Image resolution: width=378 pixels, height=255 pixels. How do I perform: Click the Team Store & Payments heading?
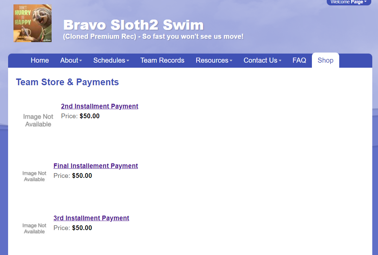[x=67, y=82]
